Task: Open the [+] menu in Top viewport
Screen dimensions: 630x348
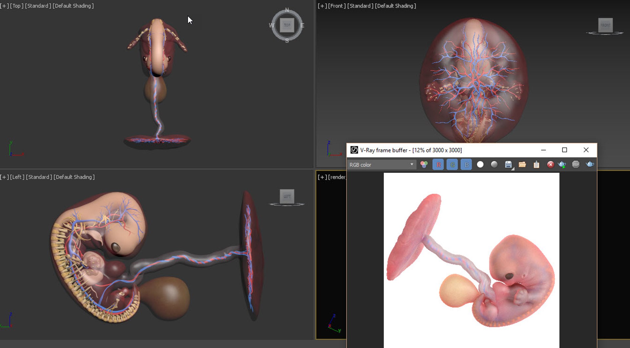Action: pyautogui.click(x=4, y=6)
